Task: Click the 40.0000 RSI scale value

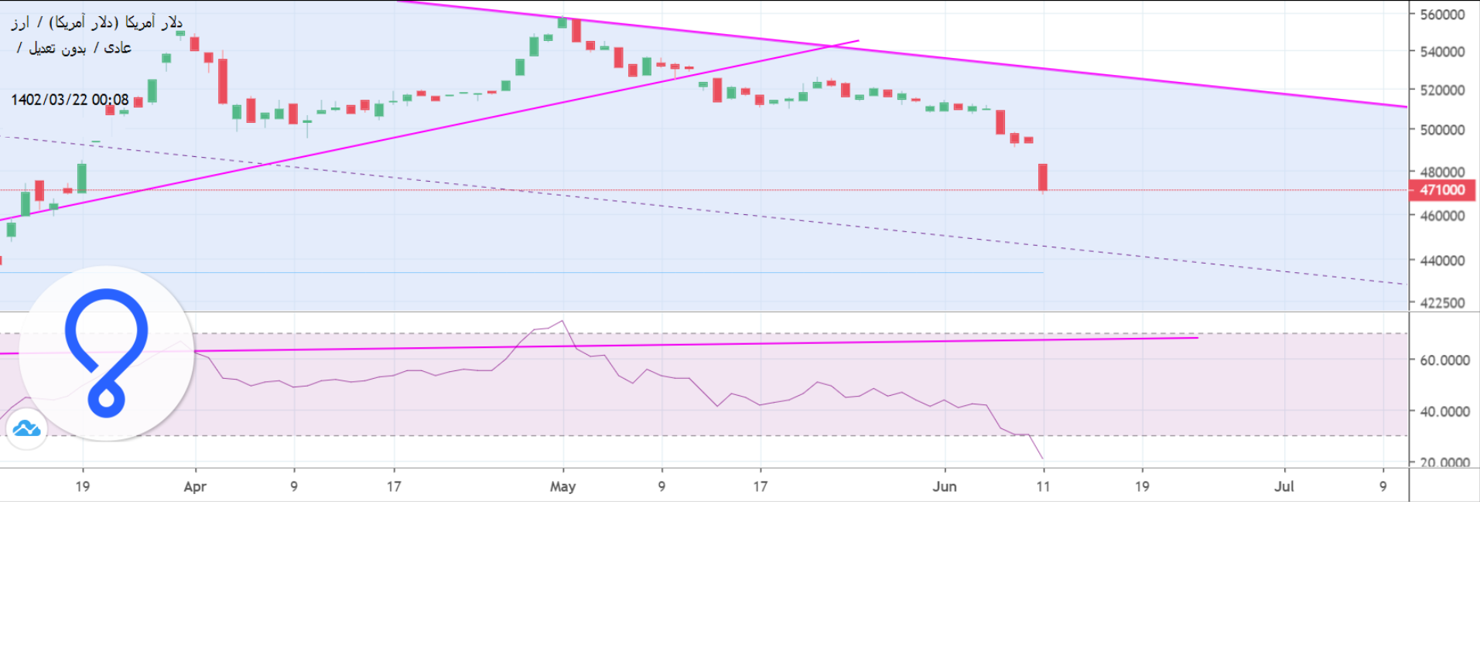Action: 1444,411
